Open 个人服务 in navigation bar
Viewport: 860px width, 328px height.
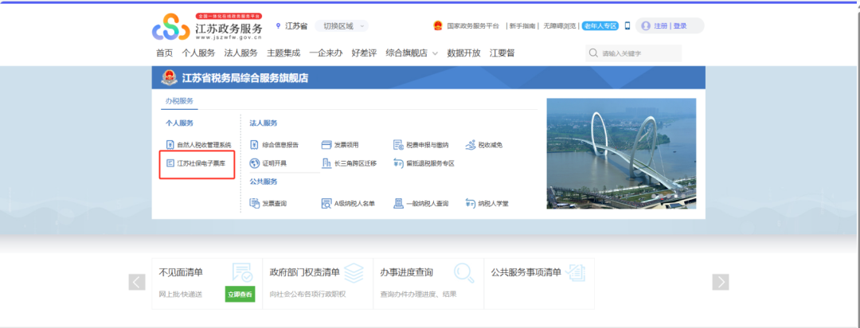click(198, 53)
